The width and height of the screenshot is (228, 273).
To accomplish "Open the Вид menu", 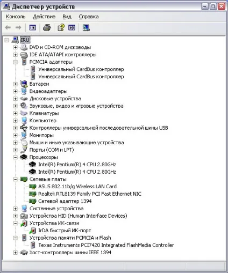I will tap(67, 17).
